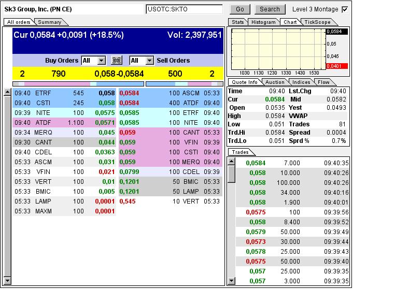Open the Sell Orders filter dropdown
Image resolution: width=409 pixels, height=289 pixels.
pyautogui.click(x=149, y=61)
